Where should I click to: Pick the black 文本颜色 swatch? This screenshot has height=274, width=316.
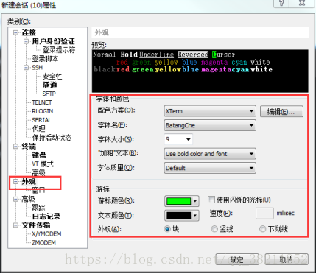[181, 216]
